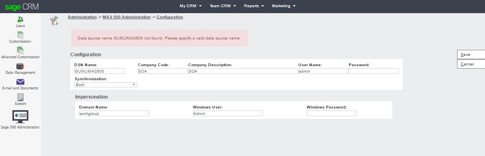Open the Users sidebar icon

coord(20,19)
